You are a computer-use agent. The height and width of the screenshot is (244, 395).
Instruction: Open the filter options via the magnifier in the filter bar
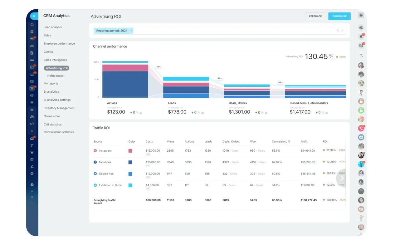click(338, 31)
